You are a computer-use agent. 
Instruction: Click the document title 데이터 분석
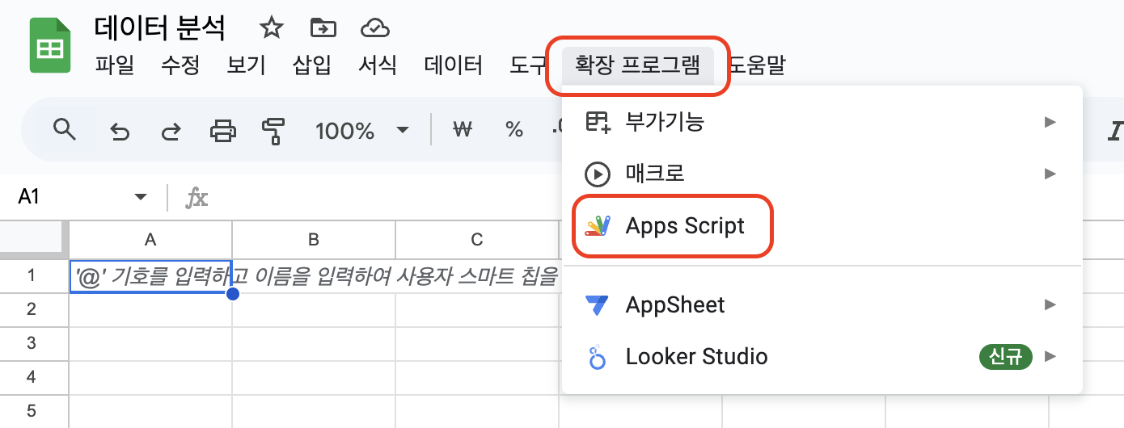[160, 29]
